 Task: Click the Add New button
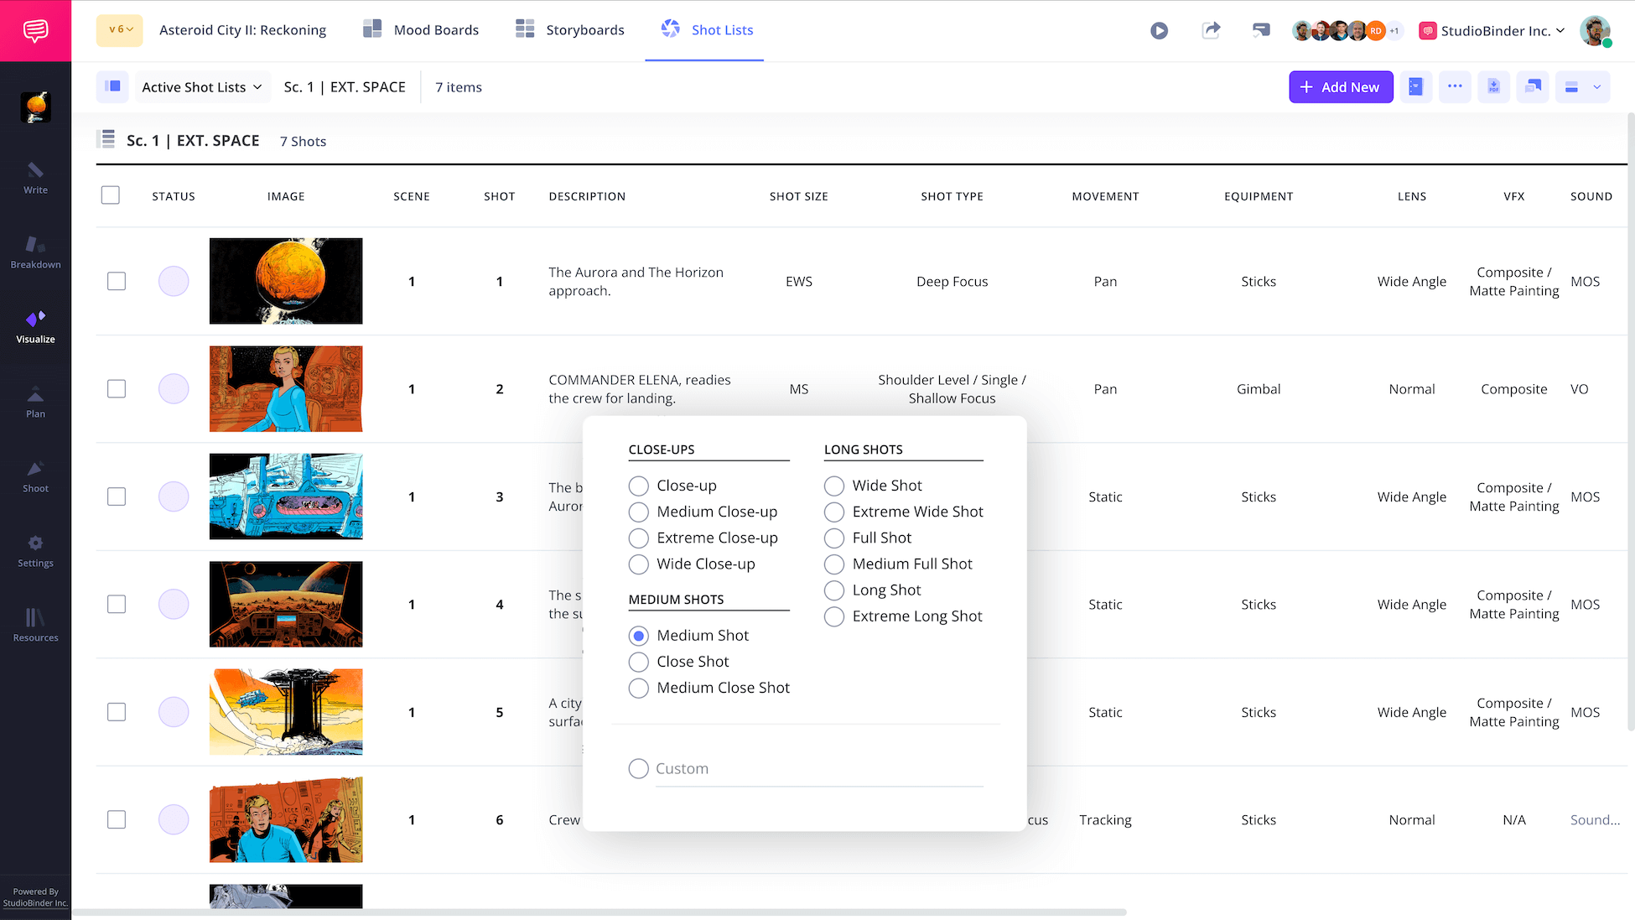1340,87
